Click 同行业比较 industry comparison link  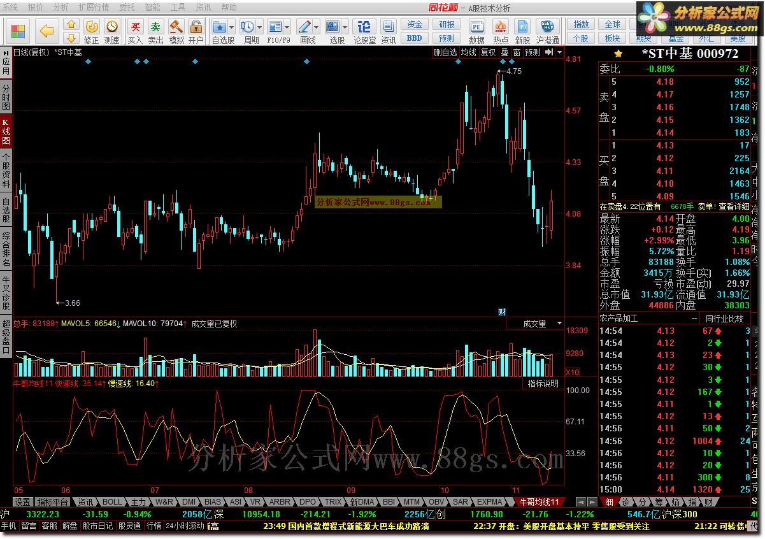pyautogui.click(x=724, y=318)
